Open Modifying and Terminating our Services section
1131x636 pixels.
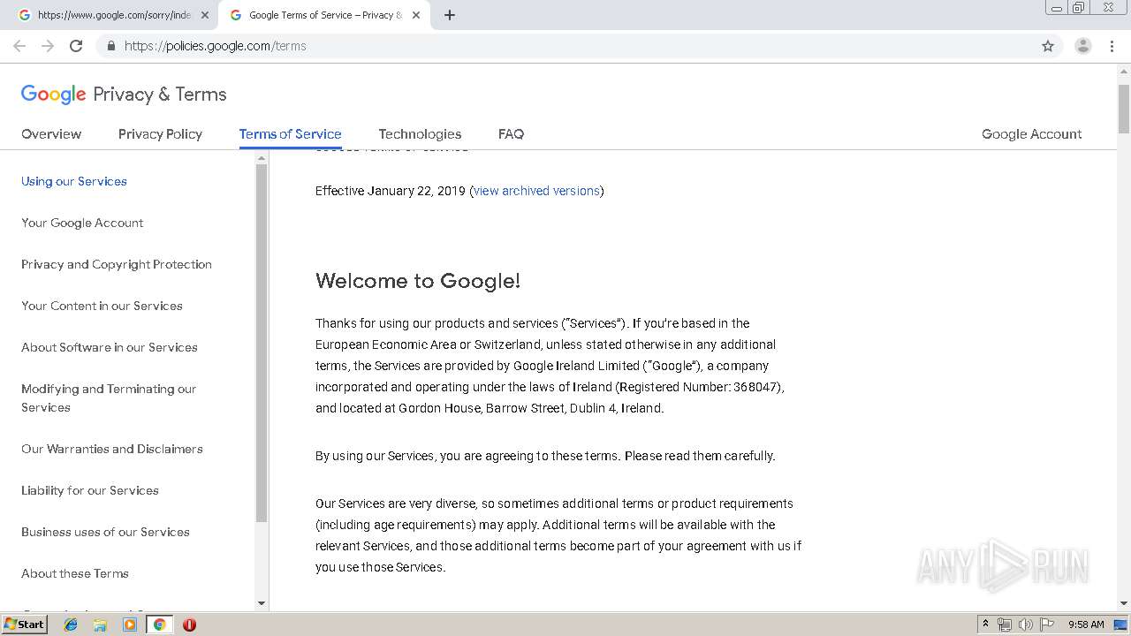click(109, 398)
